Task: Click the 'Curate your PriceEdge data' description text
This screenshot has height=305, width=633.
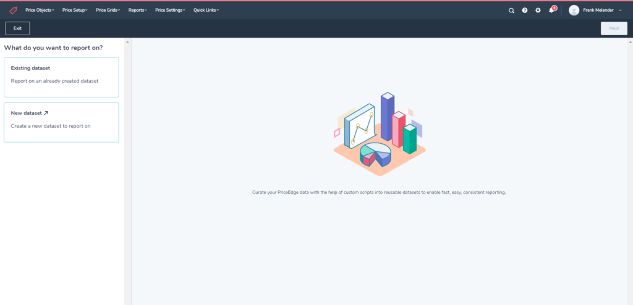Action: pyautogui.click(x=379, y=193)
